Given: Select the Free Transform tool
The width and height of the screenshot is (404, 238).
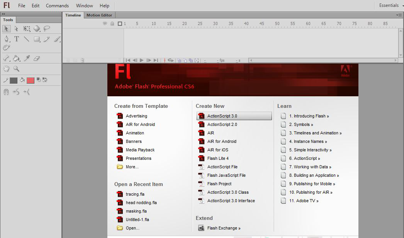Looking at the screenshot, I should [27, 28].
